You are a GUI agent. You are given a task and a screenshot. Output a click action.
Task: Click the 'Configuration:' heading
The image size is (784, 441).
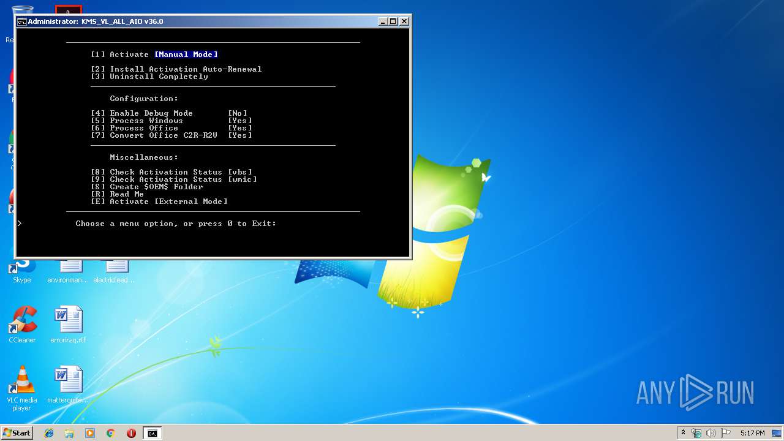(x=145, y=99)
